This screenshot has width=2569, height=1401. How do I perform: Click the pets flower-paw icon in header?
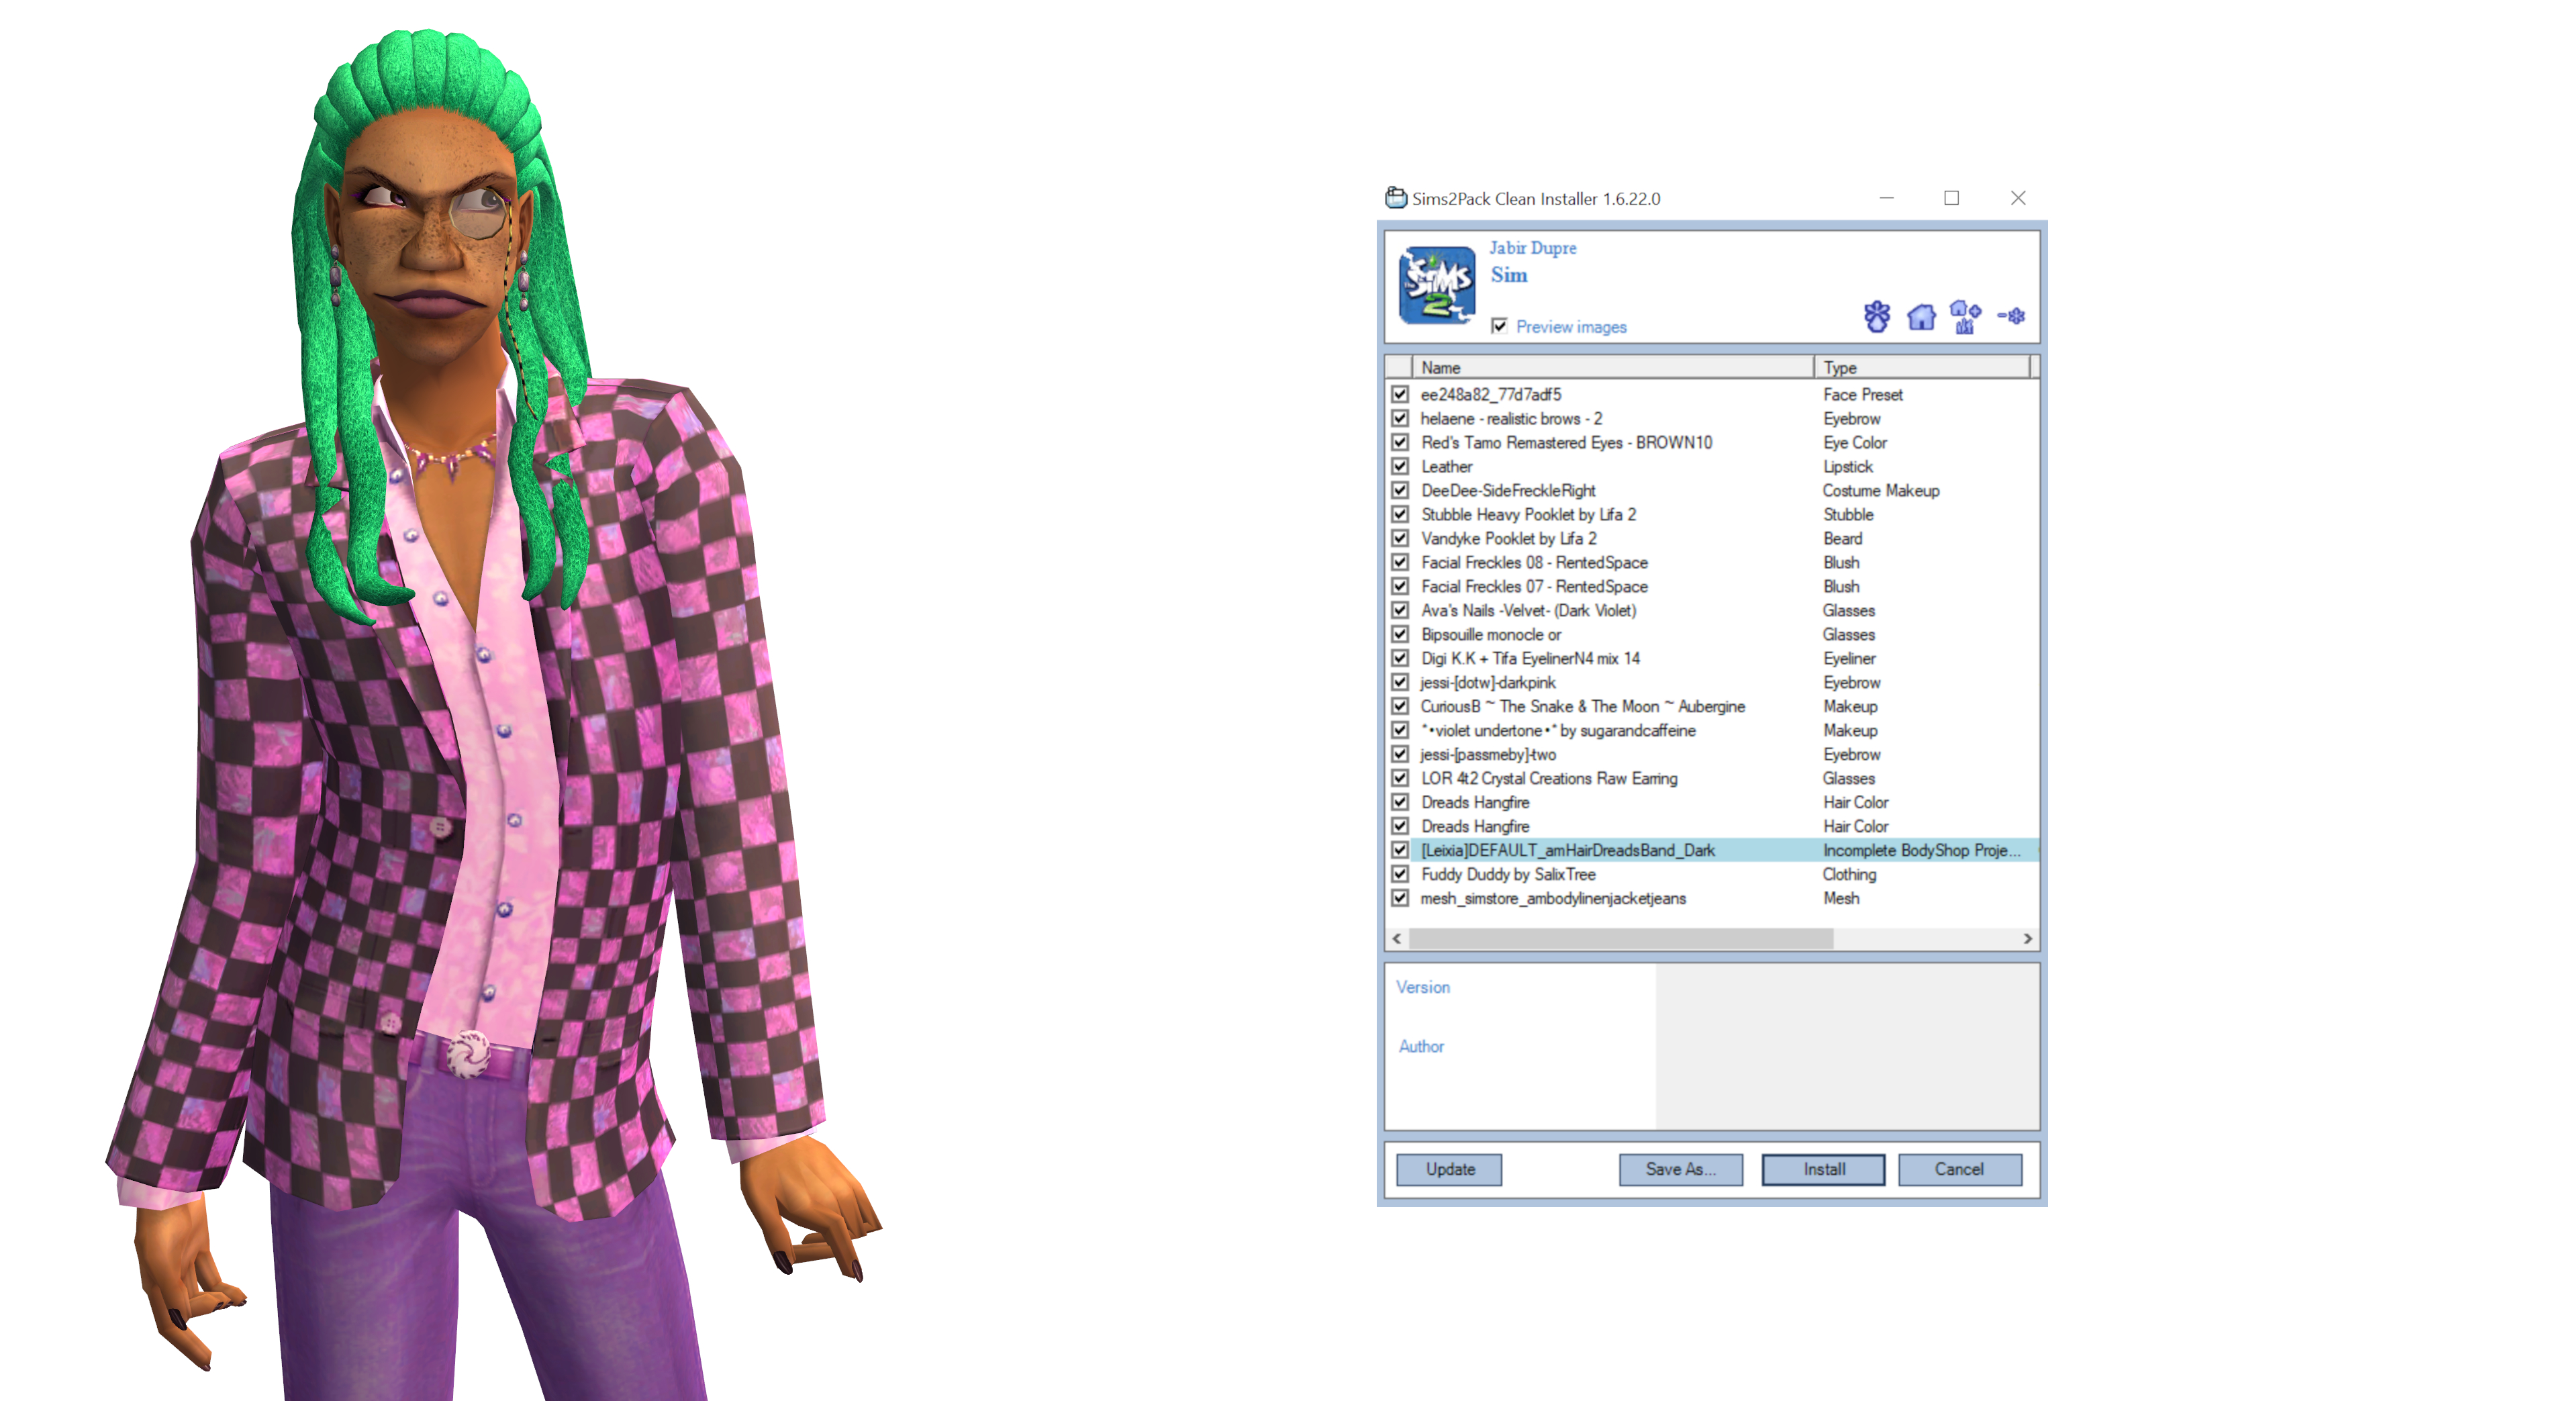pyautogui.click(x=1876, y=316)
